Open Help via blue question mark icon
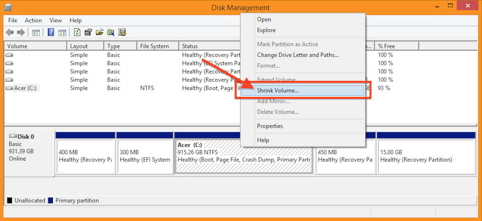The height and width of the screenshot is (221, 482). [51, 32]
